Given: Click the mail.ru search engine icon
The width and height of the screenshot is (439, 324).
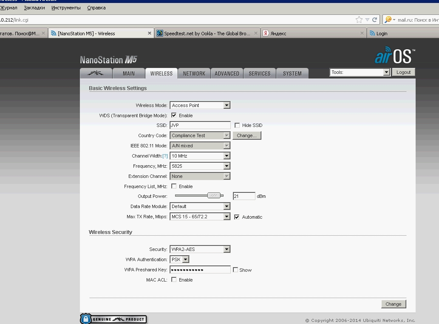Looking at the screenshot, I should (388, 20).
